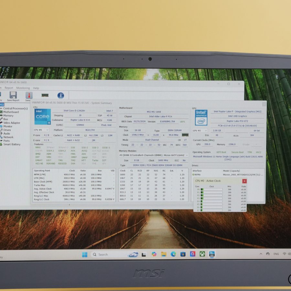Screen dimensions: 291x291
Task: Click the ENG language indicator
Action: (x=276, y=254)
